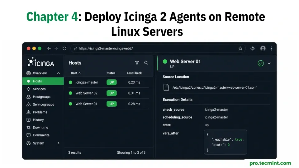Click the 3 results footer text
The height and width of the screenshot is (168, 299).
(x=74, y=152)
